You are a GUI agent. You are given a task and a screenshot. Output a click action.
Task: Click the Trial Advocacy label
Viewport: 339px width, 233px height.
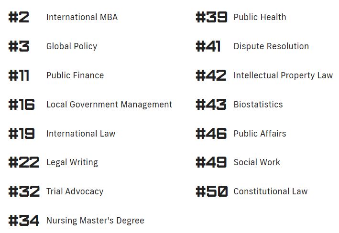coord(75,191)
